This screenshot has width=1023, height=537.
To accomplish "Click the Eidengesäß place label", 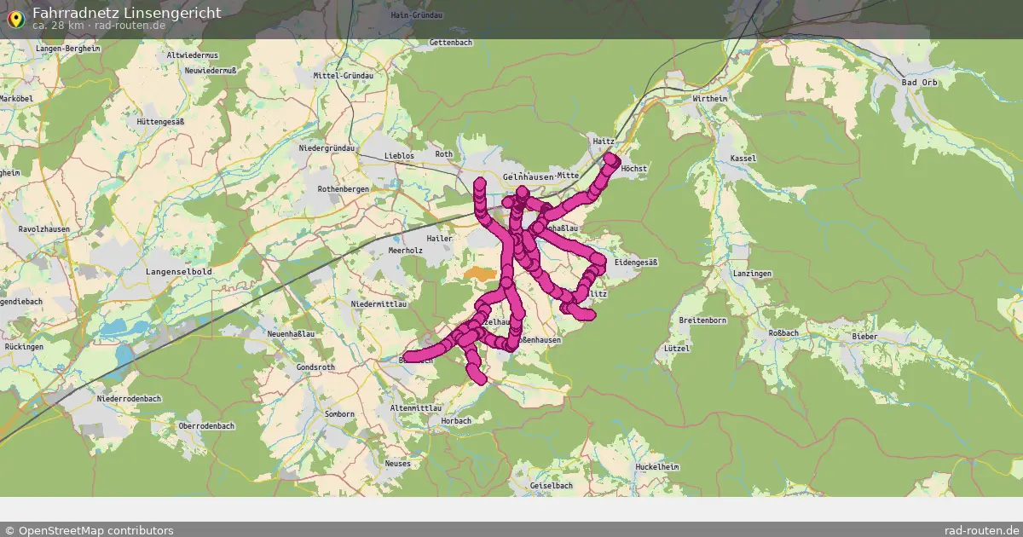I will [x=636, y=263].
